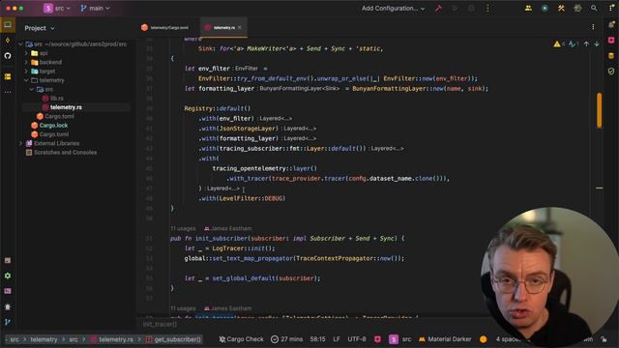This screenshot has width=619, height=348.
Task: Open the crossed tools icon in the top toolbar
Action: [x=561, y=8]
